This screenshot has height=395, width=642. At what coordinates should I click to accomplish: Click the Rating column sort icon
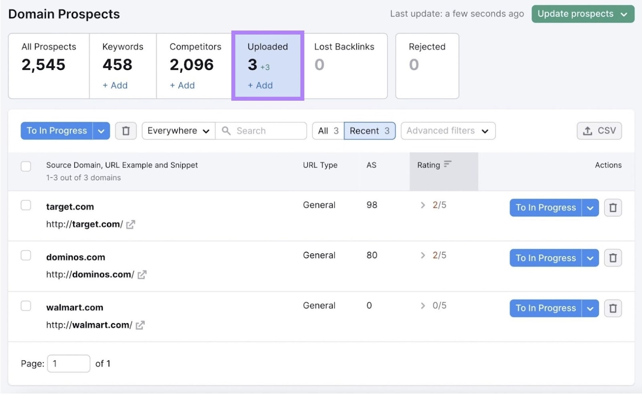pos(447,164)
